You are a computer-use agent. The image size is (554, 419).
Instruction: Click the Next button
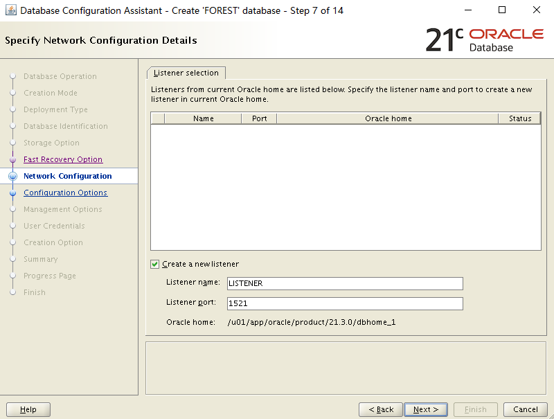(x=426, y=409)
